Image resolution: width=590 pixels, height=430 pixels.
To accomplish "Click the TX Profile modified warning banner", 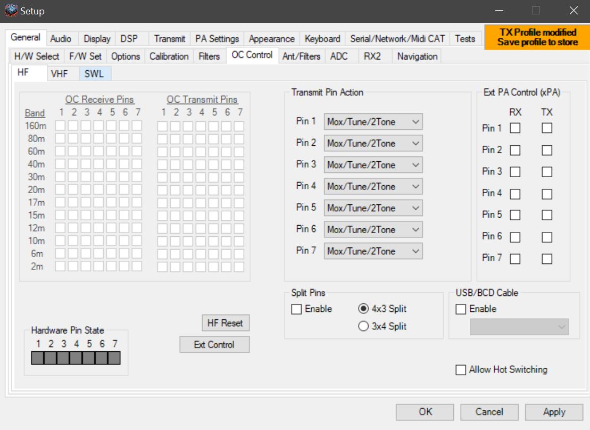I will (x=537, y=37).
